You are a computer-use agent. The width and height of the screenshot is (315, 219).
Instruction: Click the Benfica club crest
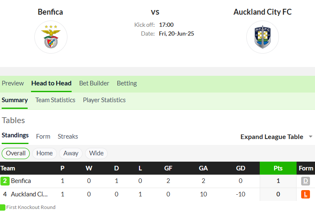pyautogui.click(x=51, y=37)
